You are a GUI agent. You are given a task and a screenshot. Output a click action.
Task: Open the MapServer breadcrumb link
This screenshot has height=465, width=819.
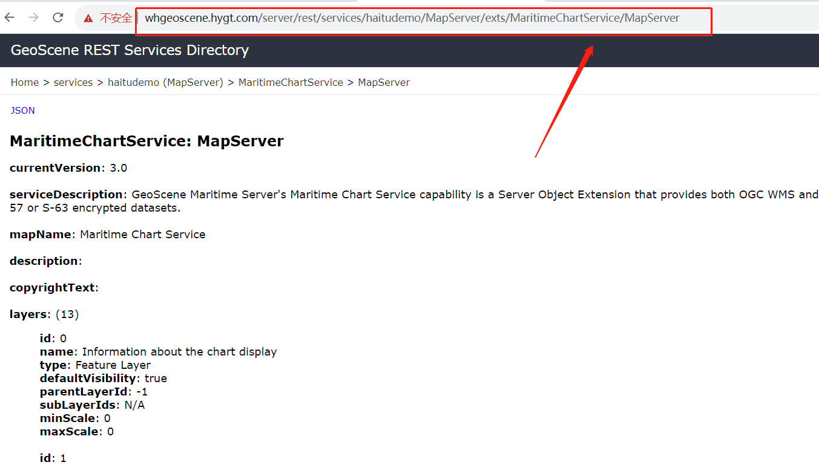pos(384,82)
